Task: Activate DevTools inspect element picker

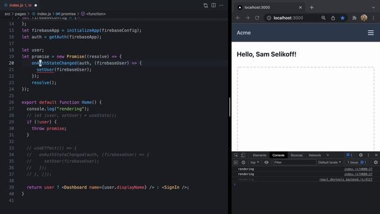Action: (236, 155)
